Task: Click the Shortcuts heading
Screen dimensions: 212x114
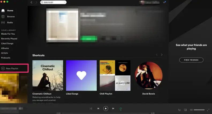Action: tap(38, 55)
